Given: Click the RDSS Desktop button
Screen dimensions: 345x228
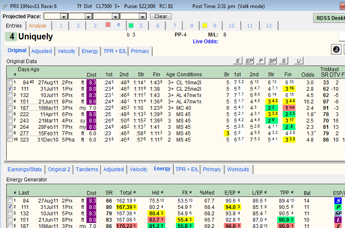Looking at the screenshot, I should click(x=329, y=18).
